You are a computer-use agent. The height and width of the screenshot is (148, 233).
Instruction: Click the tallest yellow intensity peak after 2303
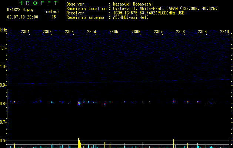click(79, 143)
